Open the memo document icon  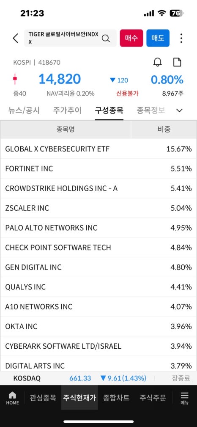(178, 62)
